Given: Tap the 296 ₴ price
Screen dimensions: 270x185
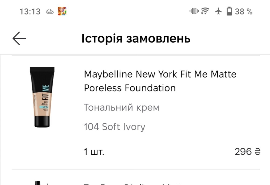Looking at the screenshot, I should [247, 152].
